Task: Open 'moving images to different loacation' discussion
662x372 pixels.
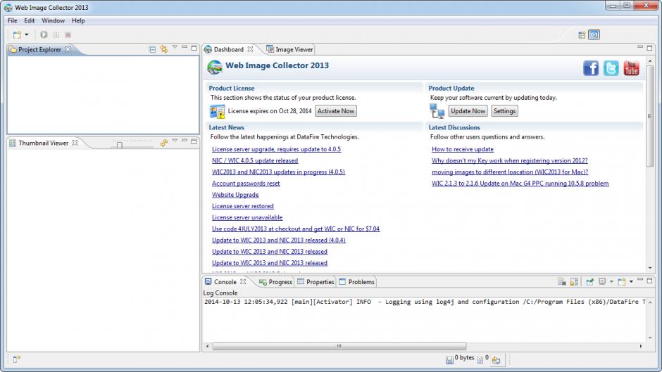Action: pos(510,172)
